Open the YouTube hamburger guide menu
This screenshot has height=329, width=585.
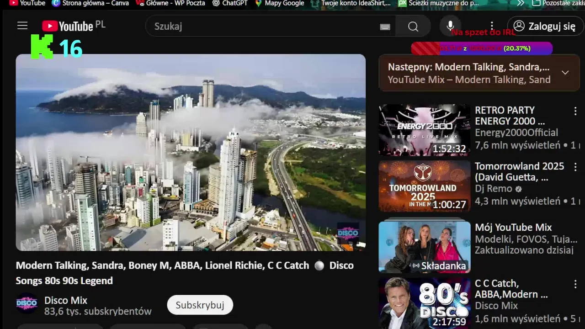pos(22,26)
